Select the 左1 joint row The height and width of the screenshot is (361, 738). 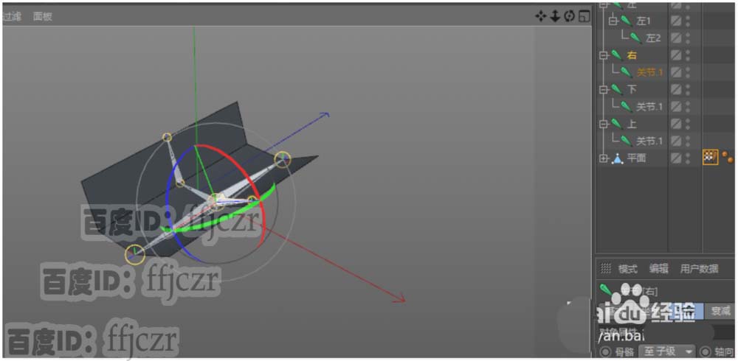643,21
